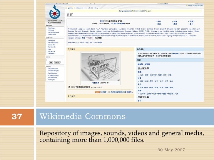This screenshot has height=160, width=214.
Task: Open the gallery tab
Action: 71,8
